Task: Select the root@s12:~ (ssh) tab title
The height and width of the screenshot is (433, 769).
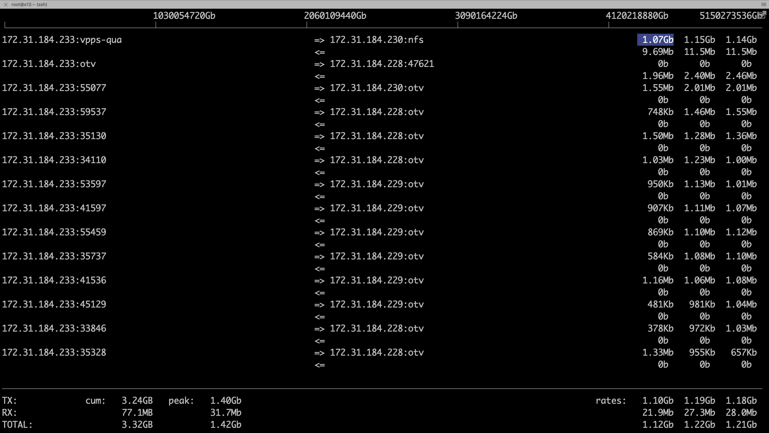Action: pos(29,4)
